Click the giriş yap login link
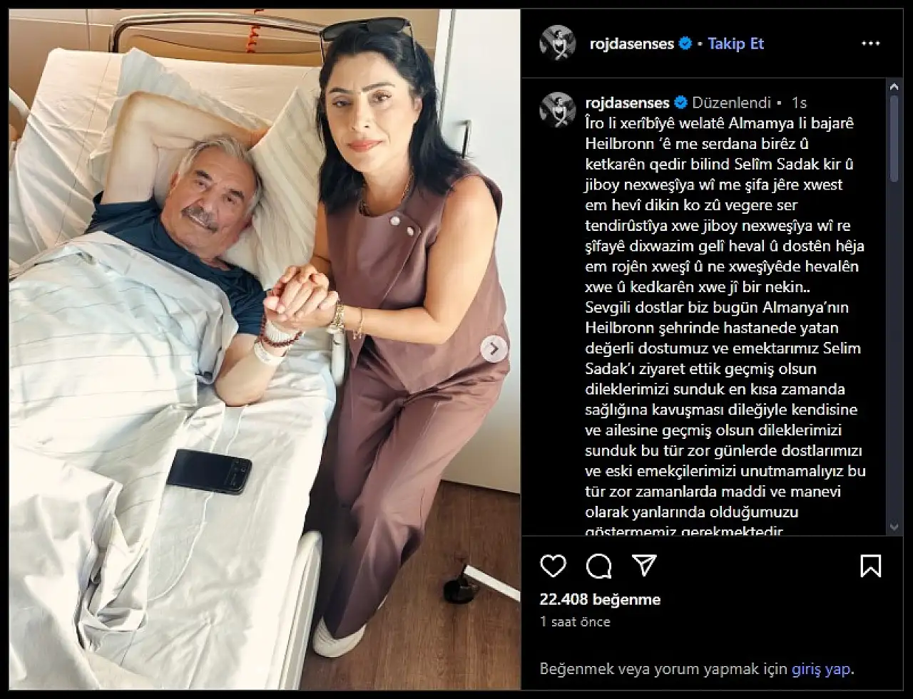 pos(821,669)
